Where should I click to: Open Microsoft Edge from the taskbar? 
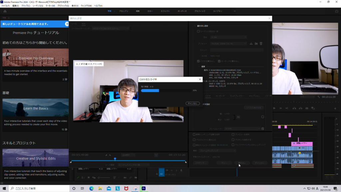[91, 189]
